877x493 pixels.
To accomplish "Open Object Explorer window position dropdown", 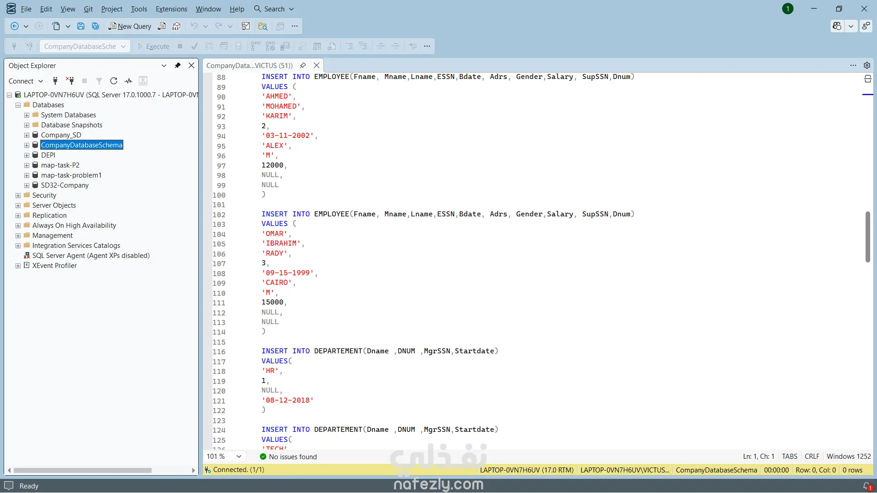I will click(164, 65).
